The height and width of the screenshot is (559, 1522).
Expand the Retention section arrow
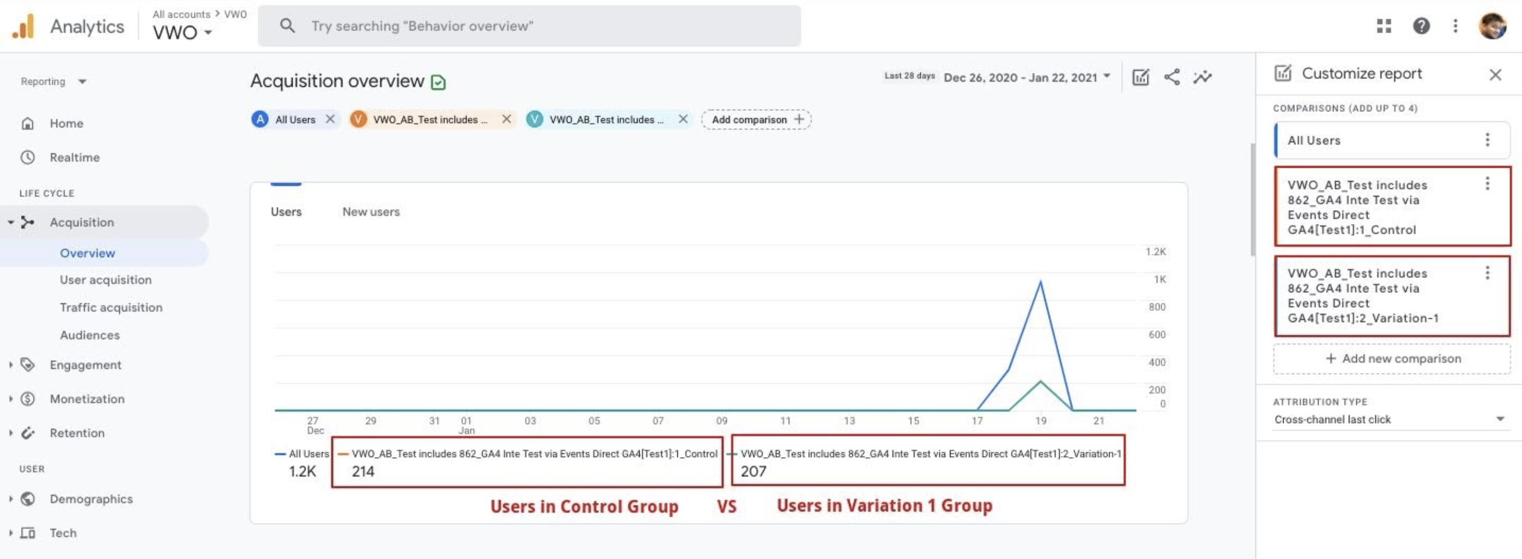[11, 433]
